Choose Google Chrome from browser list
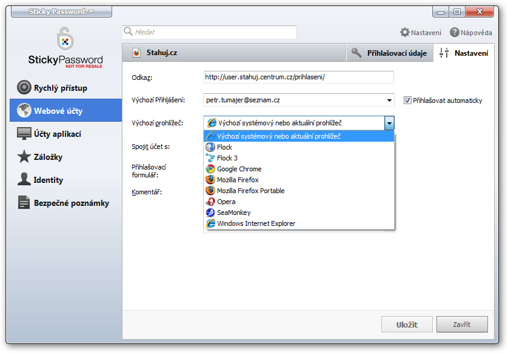The image size is (508, 353). click(299, 169)
